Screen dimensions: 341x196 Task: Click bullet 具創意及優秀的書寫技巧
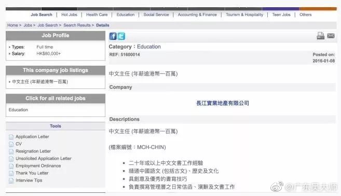coord(158,179)
